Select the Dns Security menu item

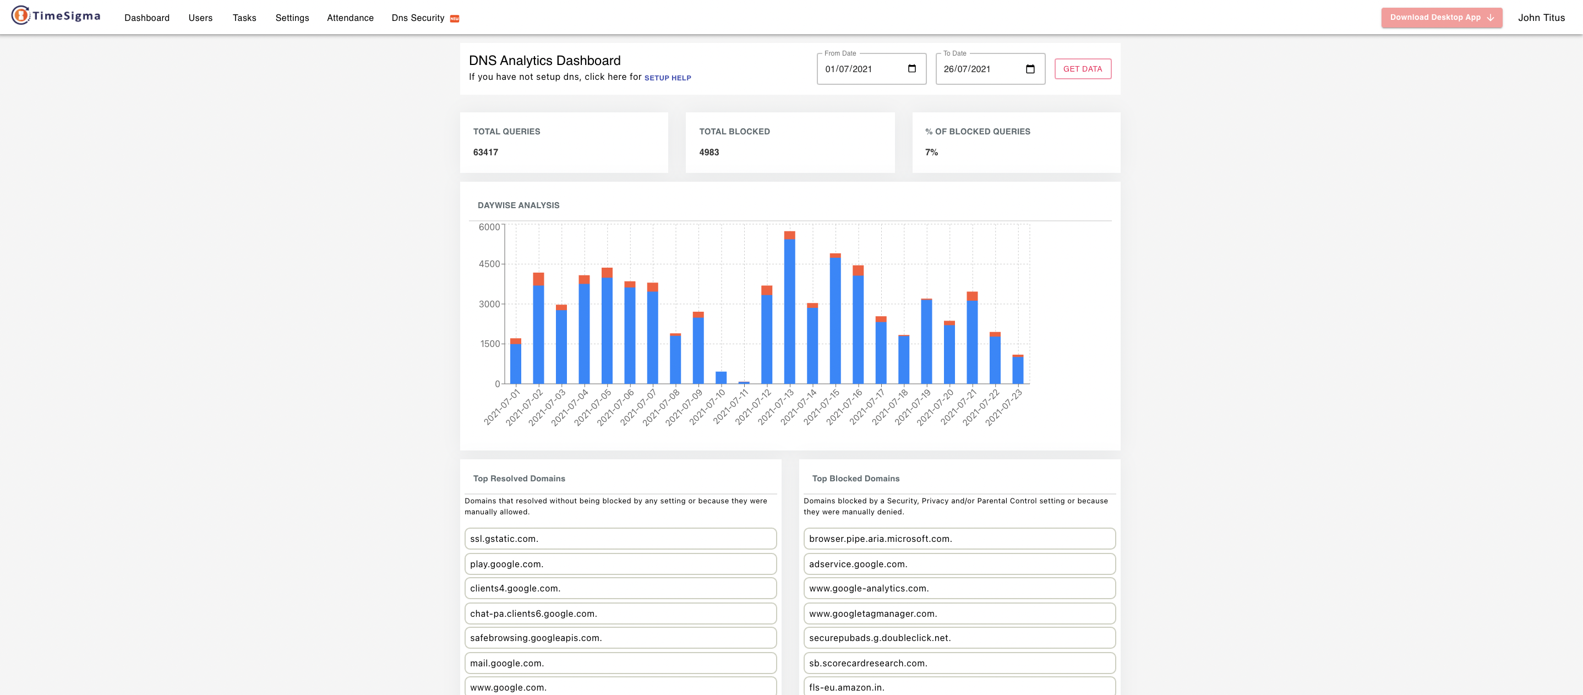click(x=417, y=18)
